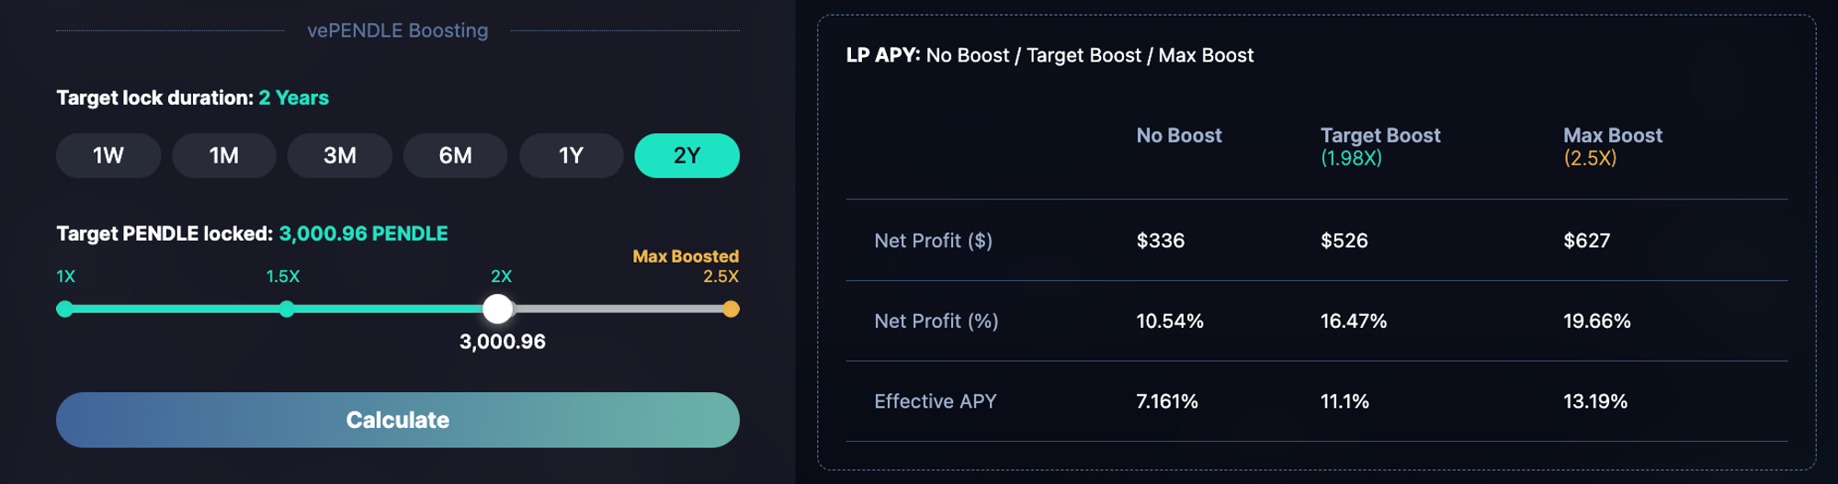Click the orange Max Boosted slider endpoint
1838x484 pixels.
point(731,309)
